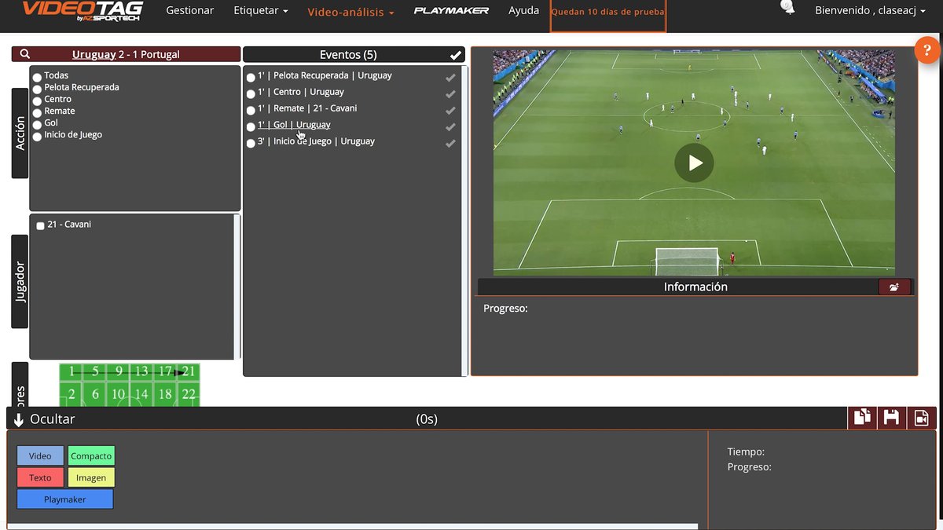Click checkmark beside Inicio de Juego event
Screen dimensions: 943x530
tap(451, 143)
